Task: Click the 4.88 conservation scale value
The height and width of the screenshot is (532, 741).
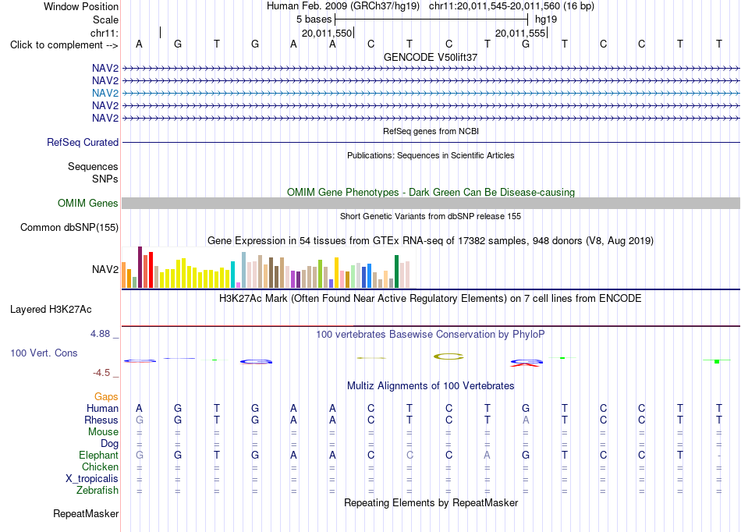Action: (100, 334)
